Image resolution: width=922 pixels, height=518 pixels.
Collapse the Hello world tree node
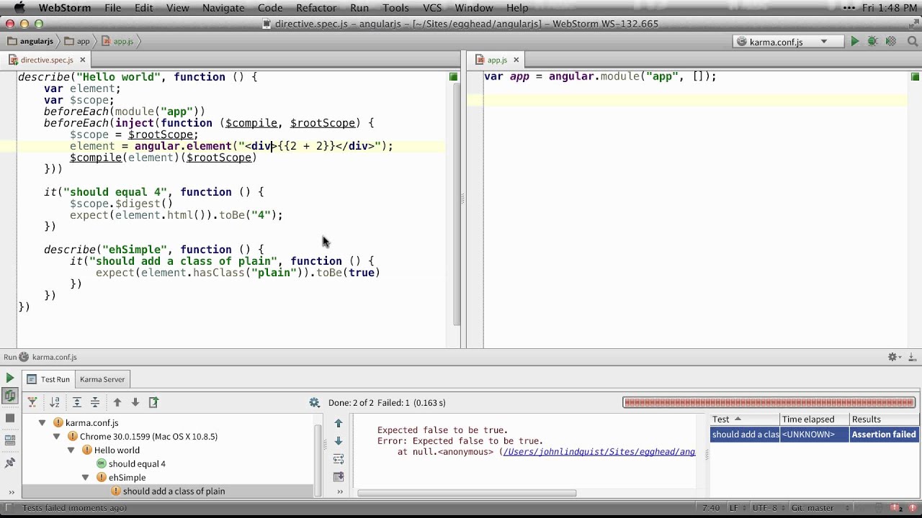[71, 450]
